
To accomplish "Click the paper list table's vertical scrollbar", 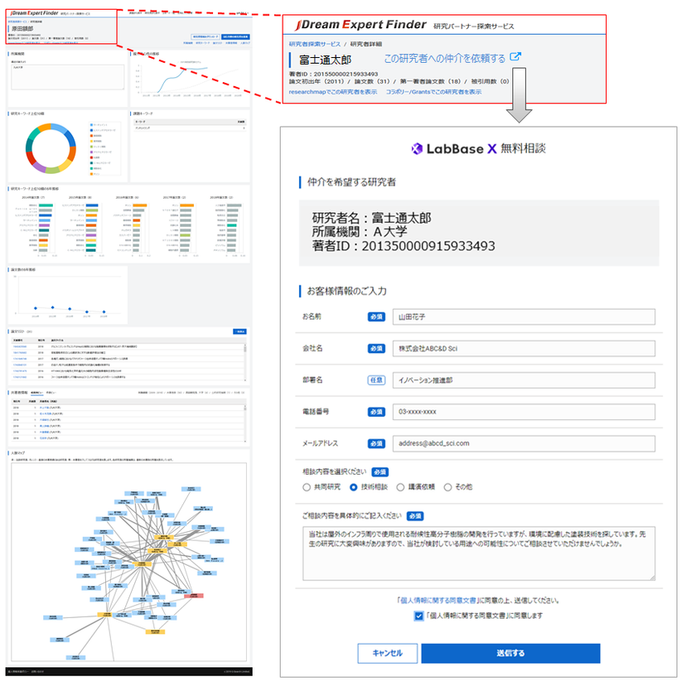I will pyautogui.click(x=245, y=362).
